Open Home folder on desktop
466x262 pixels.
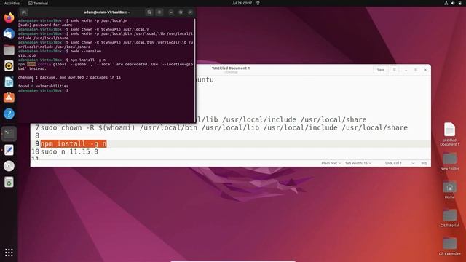pyautogui.click(x=449, y=189)
